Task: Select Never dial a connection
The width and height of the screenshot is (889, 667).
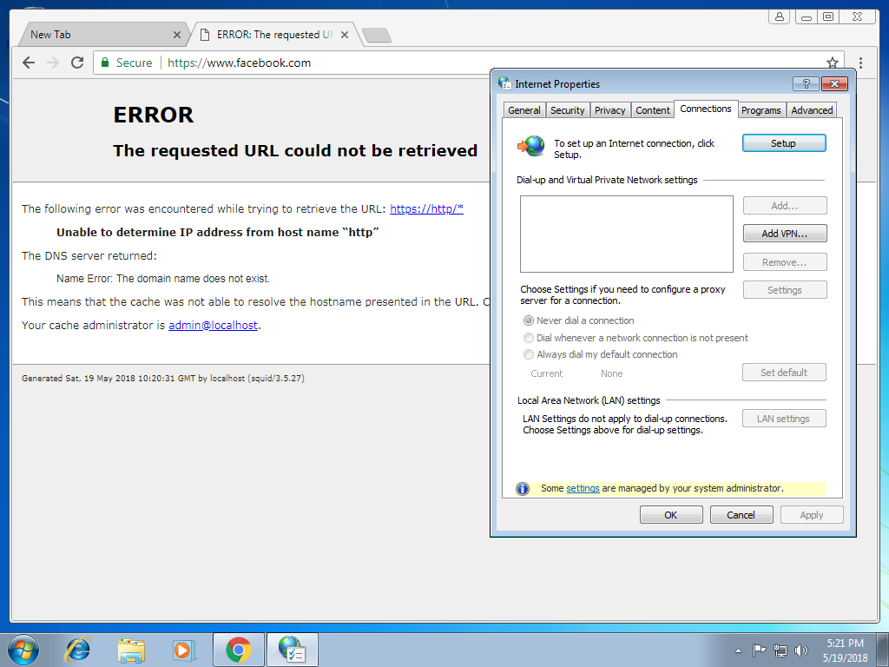Action: click(529, 320)
